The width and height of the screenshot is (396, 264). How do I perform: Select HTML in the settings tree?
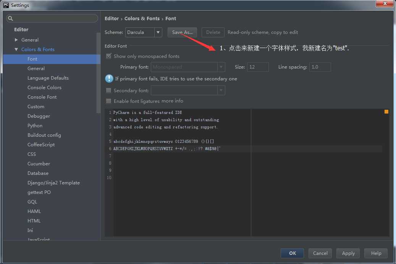(34, 221)
